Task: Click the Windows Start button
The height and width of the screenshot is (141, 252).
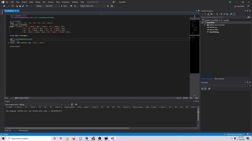Action: 3,138
